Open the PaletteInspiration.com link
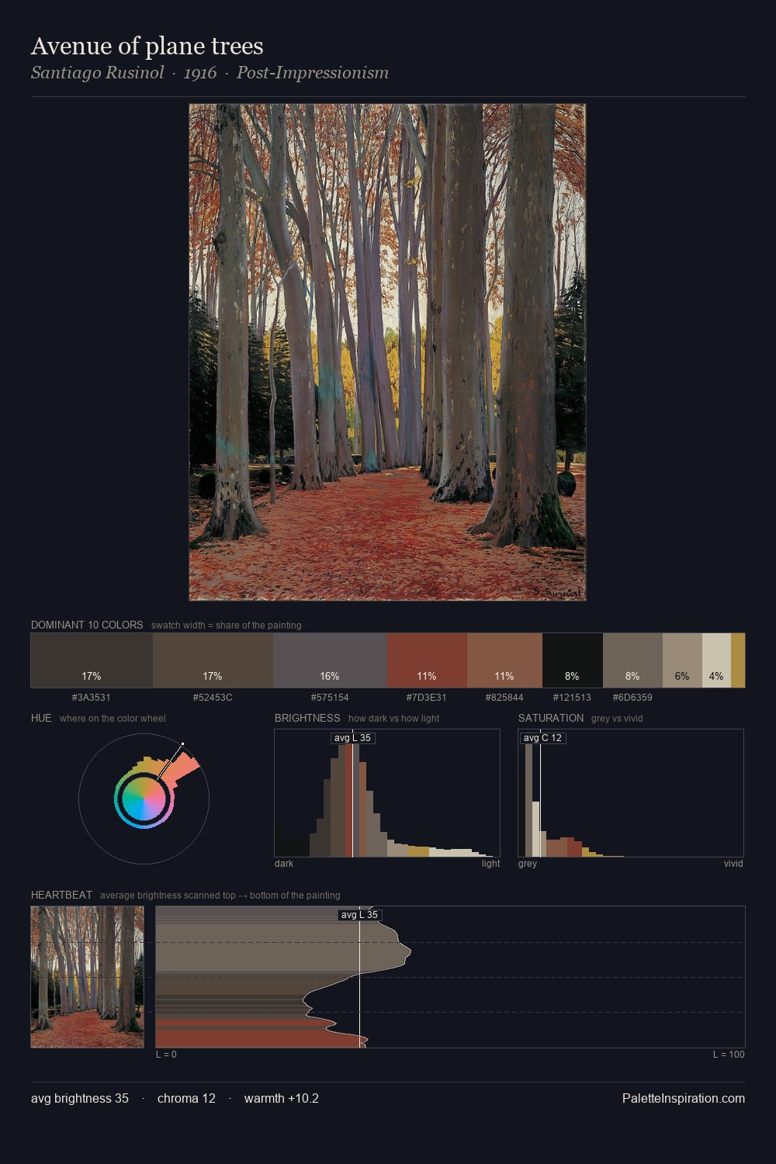The width and height of the screenshot is (776, 1164). (684, 1098)
